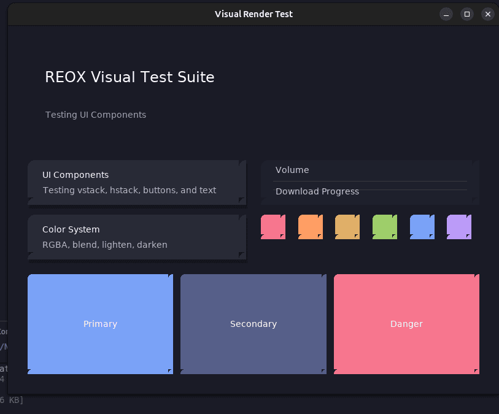
Task: Click the 'REOX Visual Test Suite' heading
Action: (x=130, y=77)
